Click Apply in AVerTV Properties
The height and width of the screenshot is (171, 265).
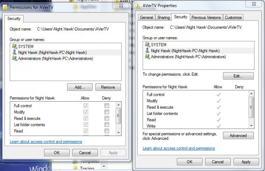(246, 162)
